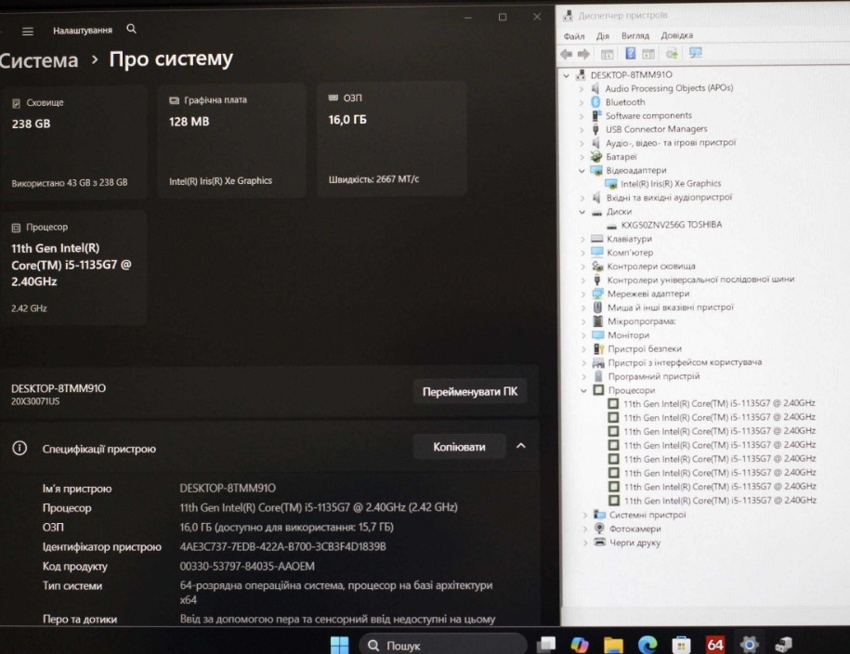Collapse device specifications with chevron beside Копіювати
850x654 pixels.
point(520,447)
